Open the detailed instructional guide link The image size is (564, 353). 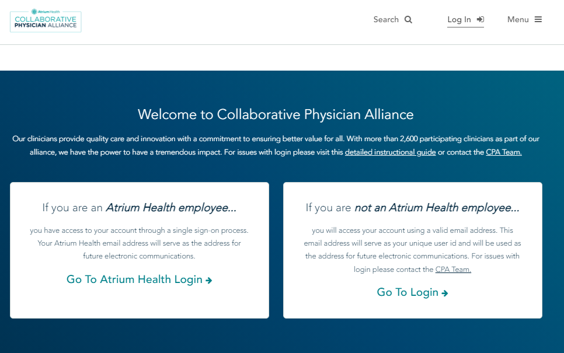(390, 152)
